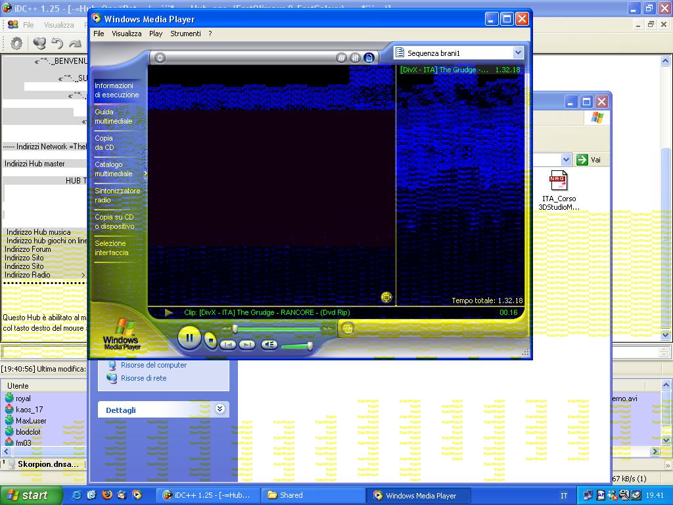Toggle the menu bar auto-hide button
This screenshot has width=673, height=505.
tap(160, 58)
